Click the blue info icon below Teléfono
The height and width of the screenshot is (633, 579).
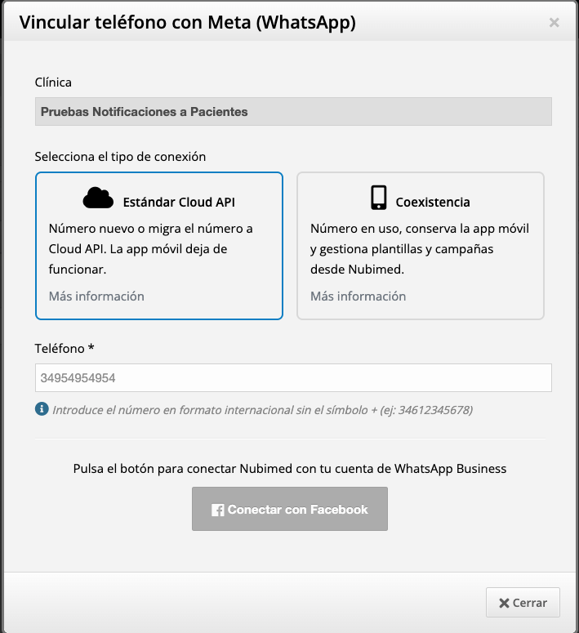pyautogui.click(x=42, y=409)
